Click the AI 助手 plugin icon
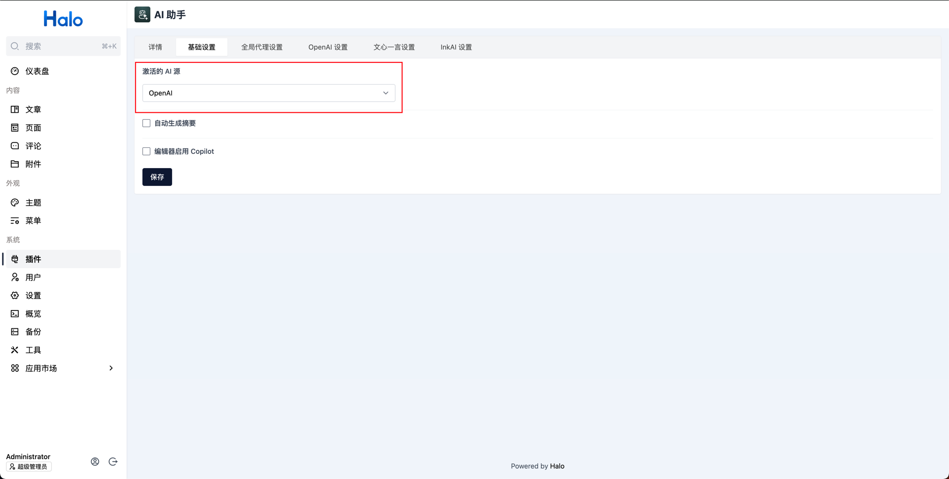This screenshot has height=479, width=949. point(142,15)
